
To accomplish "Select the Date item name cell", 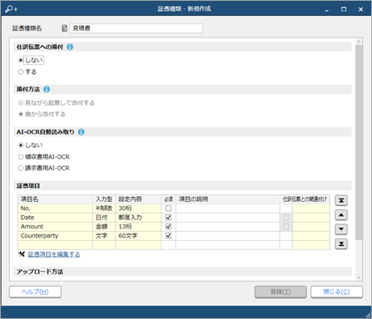I will click(x=55, y=218).
